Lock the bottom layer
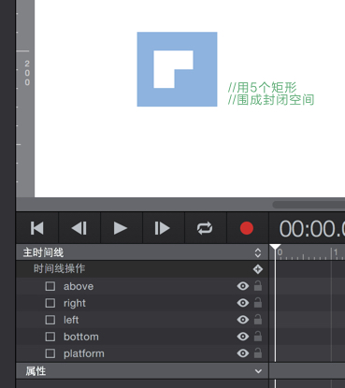Screen dimensions: 345x388 pos(258,336)
